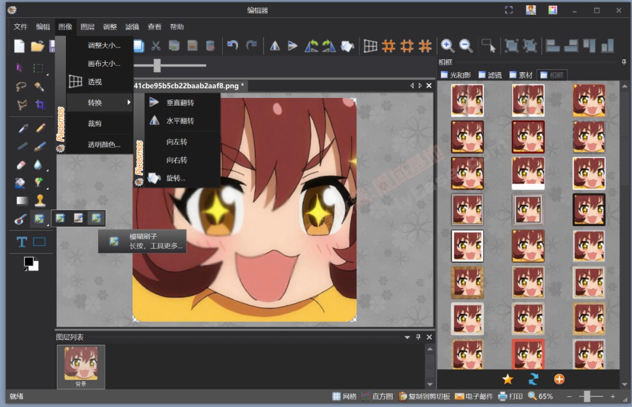Select 向左转 in submenu
The image size is (632, 407).
click(182, 142)
